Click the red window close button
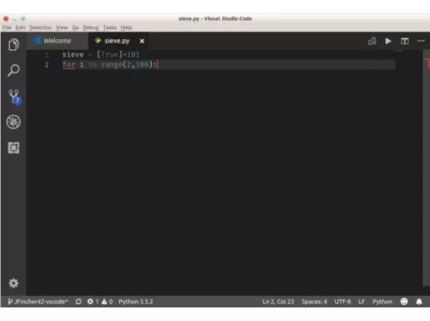 pos(6,19)
